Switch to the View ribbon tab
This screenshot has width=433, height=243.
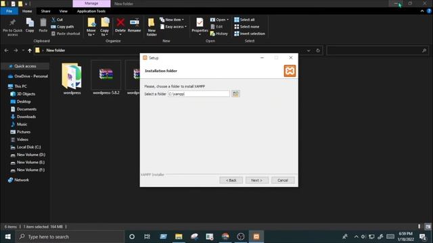pyautogui.click(x=63, y=11)
